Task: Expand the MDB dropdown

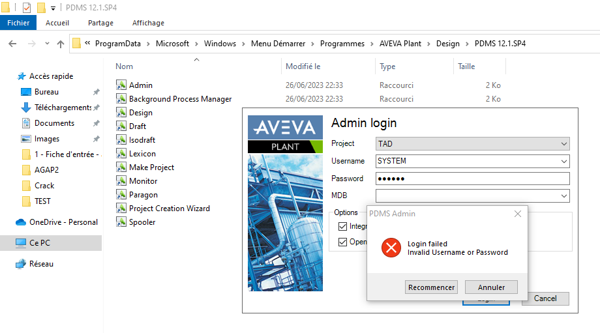Action: click(x=563, y=196)
